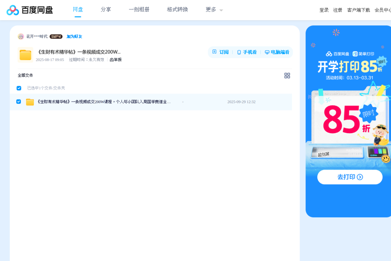Viewport: 391px width, 261px height.
Task: Toggle the SVIP4 badge on the user profile
Action: point(56,36)
